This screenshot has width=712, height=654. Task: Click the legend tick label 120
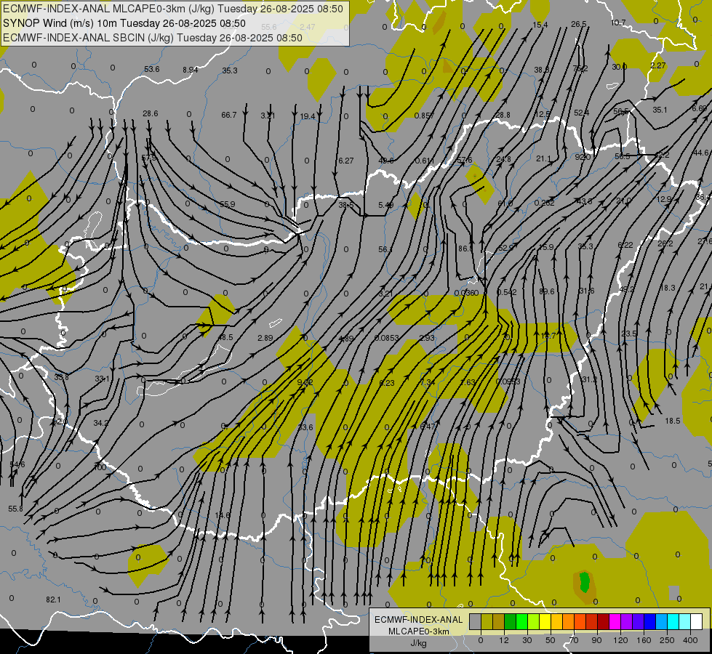[620, 640]
